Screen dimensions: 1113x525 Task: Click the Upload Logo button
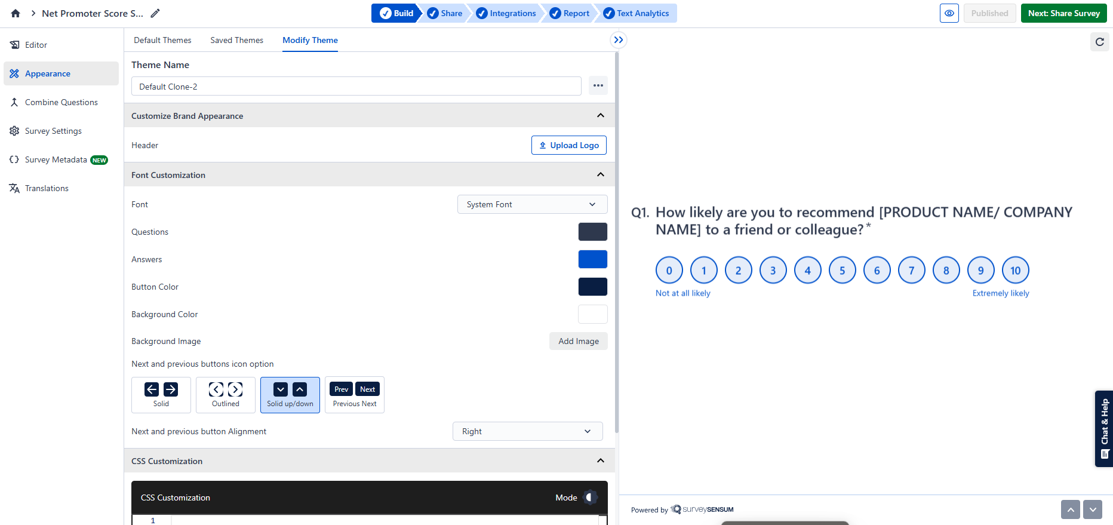(x=568, y=145)
